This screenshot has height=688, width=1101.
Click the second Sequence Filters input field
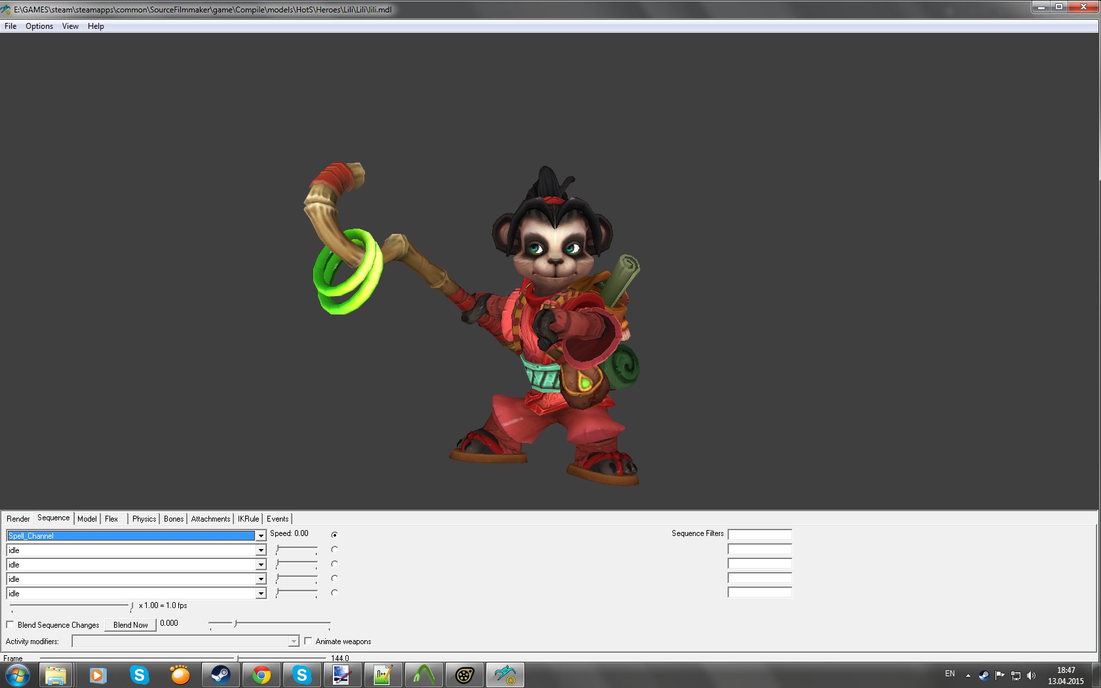760,549
